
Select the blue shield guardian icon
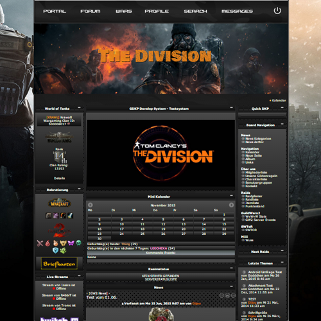55,250
